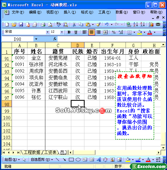Open the borders dropdown arrow
The image size is (167, 170).
[x=134, y=32]
